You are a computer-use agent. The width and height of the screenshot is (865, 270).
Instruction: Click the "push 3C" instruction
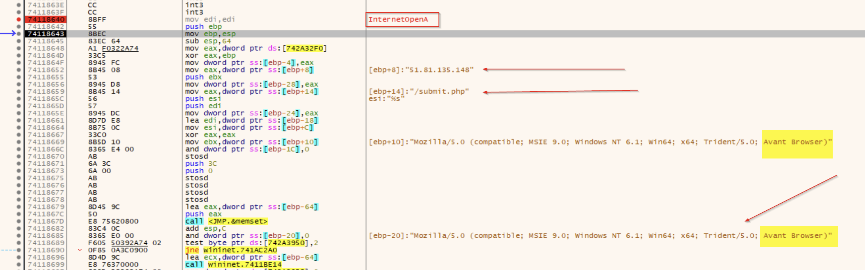point(201,163)
